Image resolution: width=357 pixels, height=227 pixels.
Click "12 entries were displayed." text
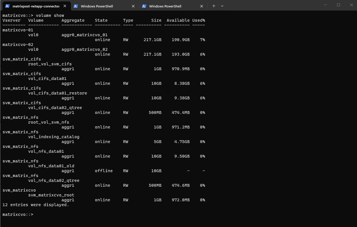click(36, 205)
